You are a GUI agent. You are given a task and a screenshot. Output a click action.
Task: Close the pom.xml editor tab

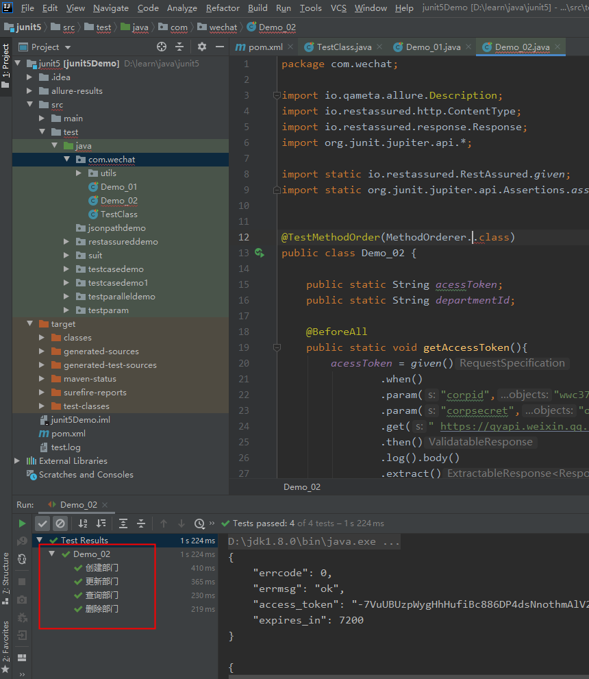(x=290, y=47)
